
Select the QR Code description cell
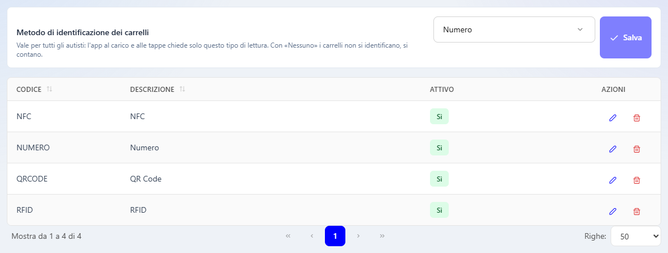(145, 179)
